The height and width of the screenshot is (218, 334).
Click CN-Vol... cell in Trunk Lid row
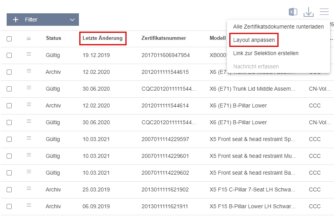(x=320, y=89)
